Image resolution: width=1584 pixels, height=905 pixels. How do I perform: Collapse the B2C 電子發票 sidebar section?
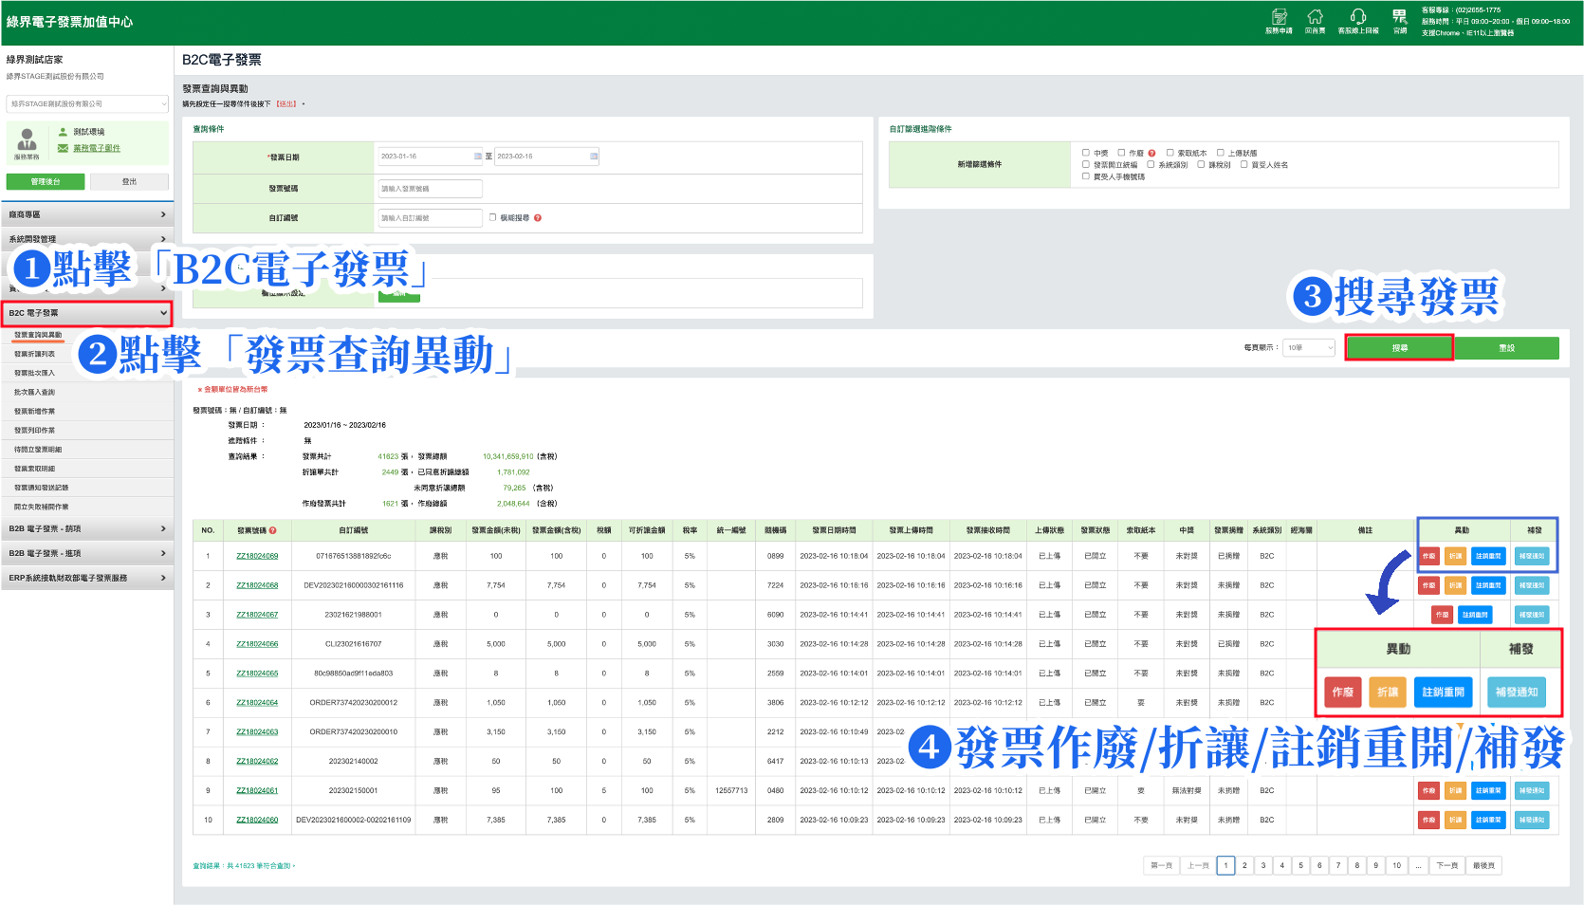click(x=87, y=313)
